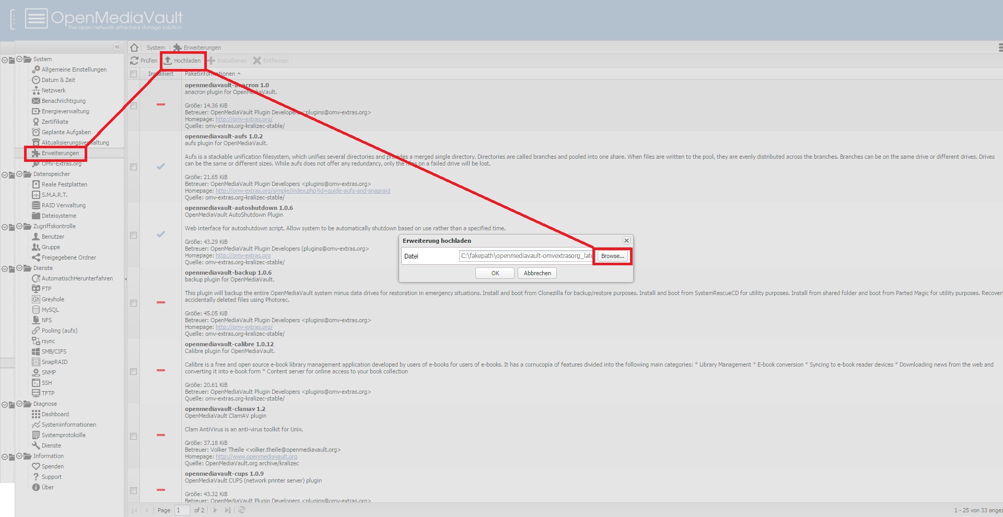Open SnapRAID service icon
The image size is (1003, 517).
point(36,362)
